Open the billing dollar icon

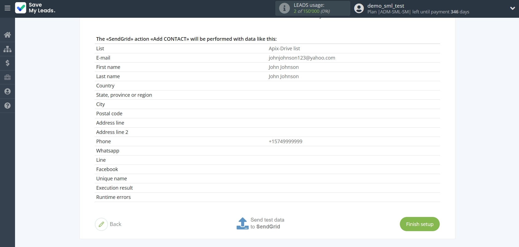pyautogui.click(x=7, y=63)
